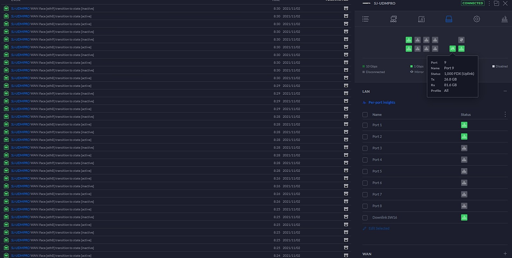512x258 pixels.
Task: Close the SJ-UDMPRO panel
Action: [505, 3]
